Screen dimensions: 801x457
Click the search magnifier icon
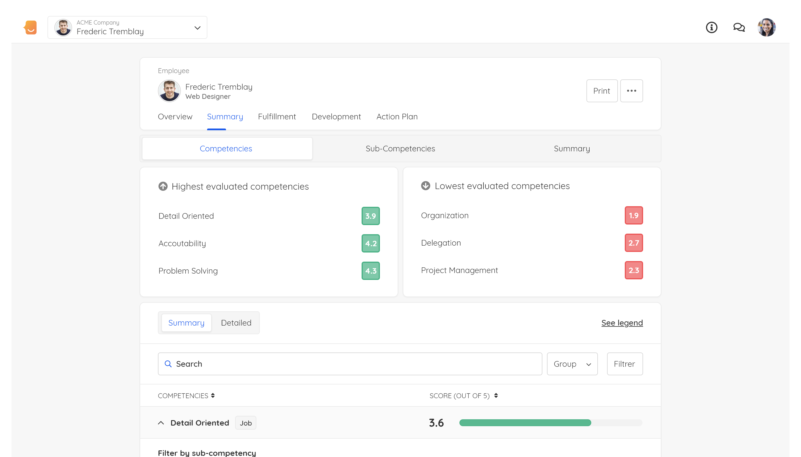(x=168, y=364)
